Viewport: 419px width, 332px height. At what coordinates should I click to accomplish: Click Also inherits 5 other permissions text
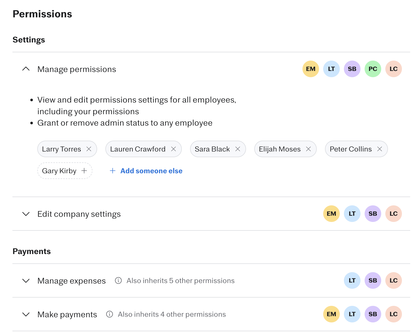tap(180, 281)
